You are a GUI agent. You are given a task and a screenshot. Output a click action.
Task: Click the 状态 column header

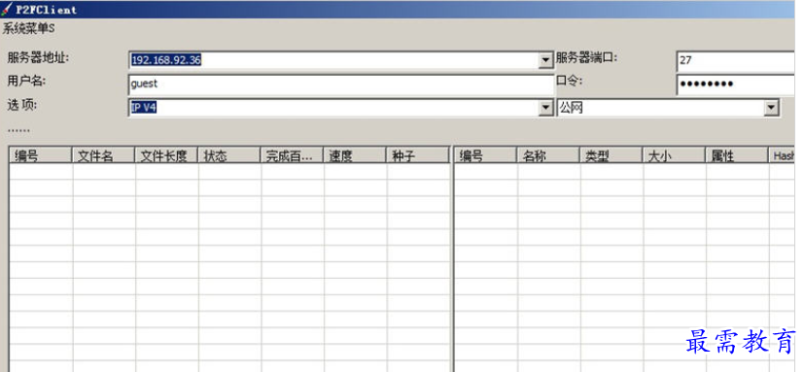(229, 155)
